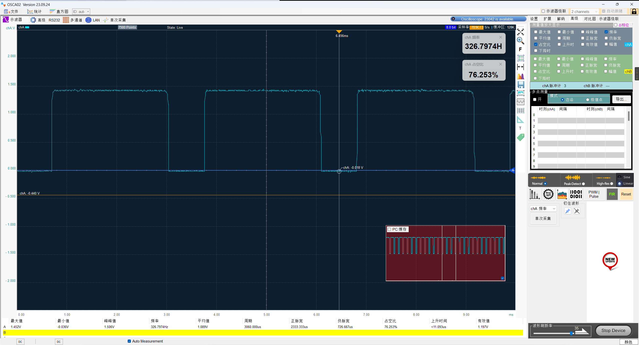Open the 文件 menu
The width and height of the screenshot is (639, 345).
tap(11, 11)
